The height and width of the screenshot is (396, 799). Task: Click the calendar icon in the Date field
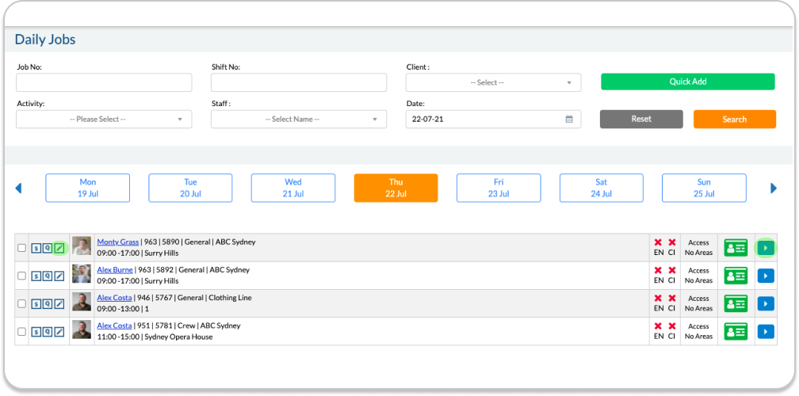pos(569,120)
